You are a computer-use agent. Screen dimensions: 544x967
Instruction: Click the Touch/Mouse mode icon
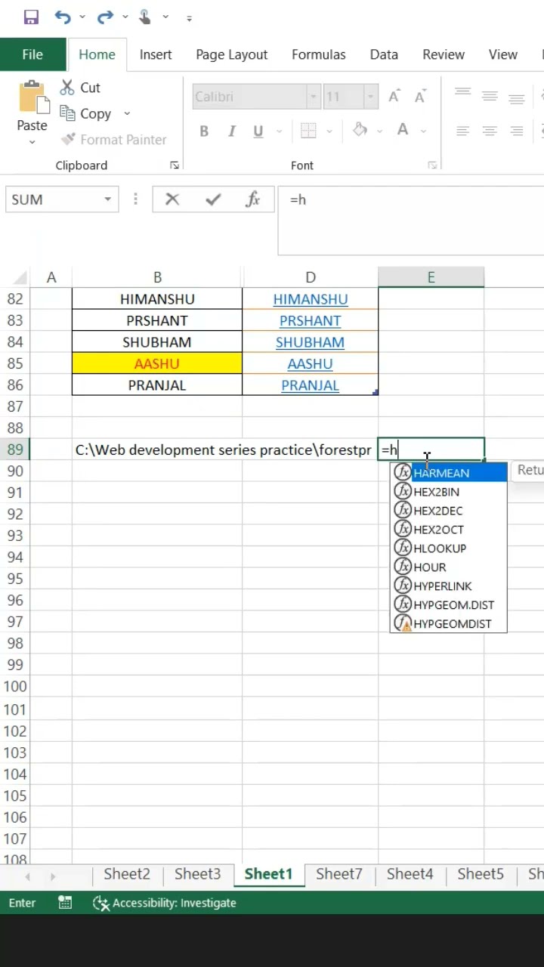tap(145, 17)
